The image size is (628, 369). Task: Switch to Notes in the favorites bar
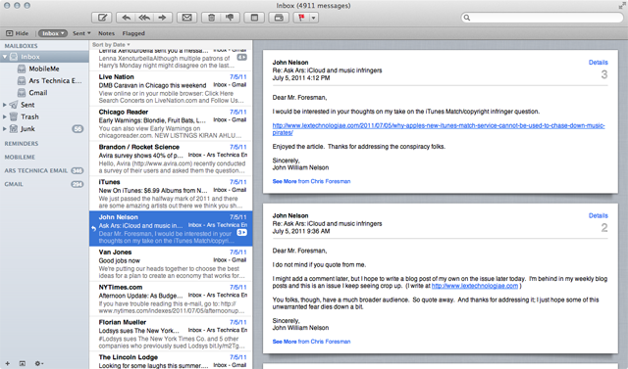pos(106,33)
